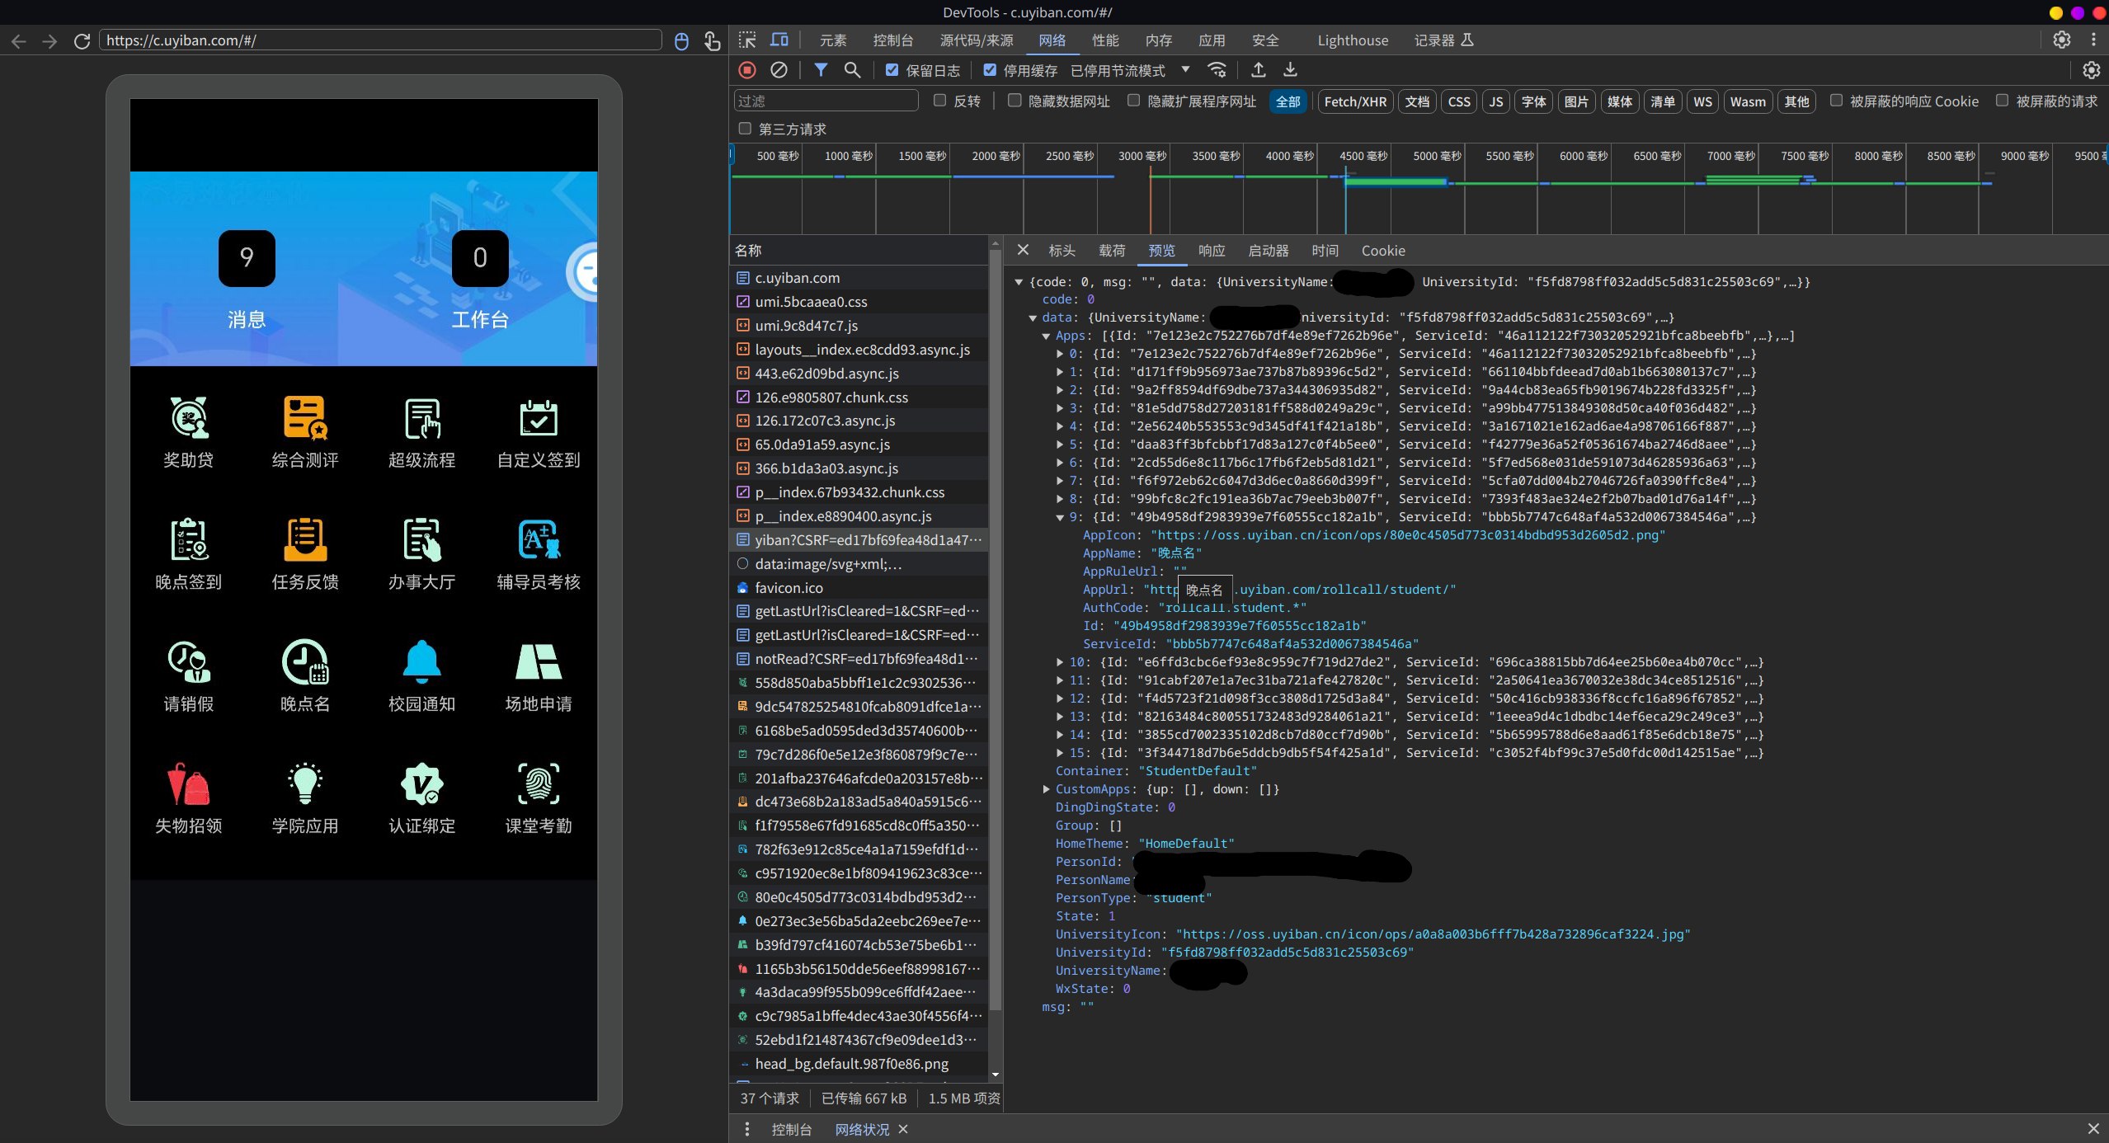
Task: Toggle the network filter funnel icon
Action: click(x=821, y=70)
